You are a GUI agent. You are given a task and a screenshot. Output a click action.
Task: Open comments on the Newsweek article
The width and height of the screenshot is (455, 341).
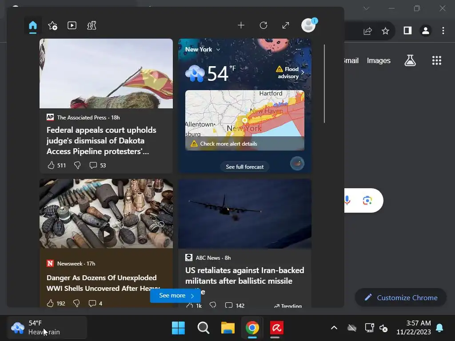(x=92, y=303)
